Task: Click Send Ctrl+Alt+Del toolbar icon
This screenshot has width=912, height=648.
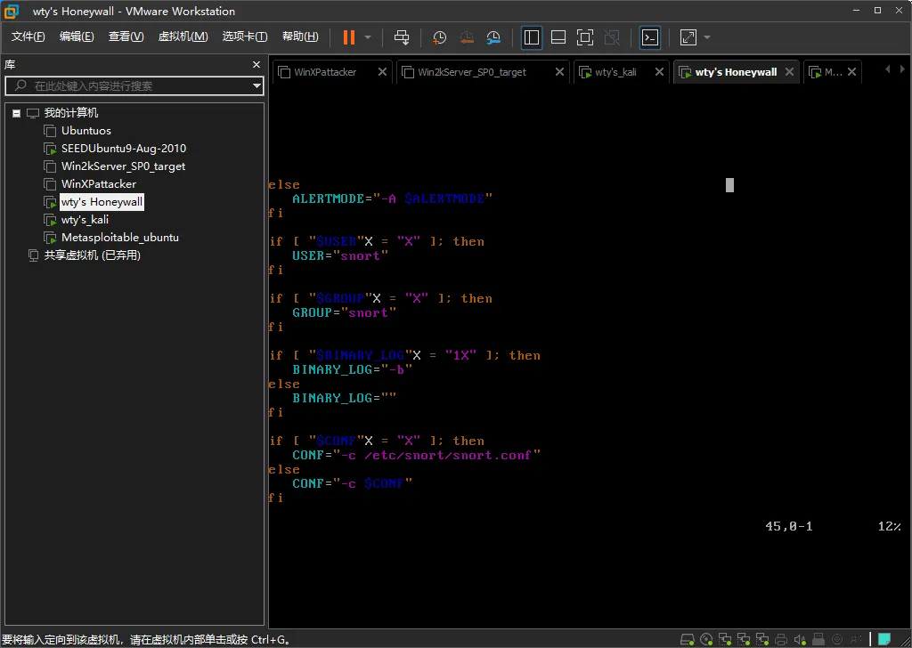Action: (x=402, y=36)
